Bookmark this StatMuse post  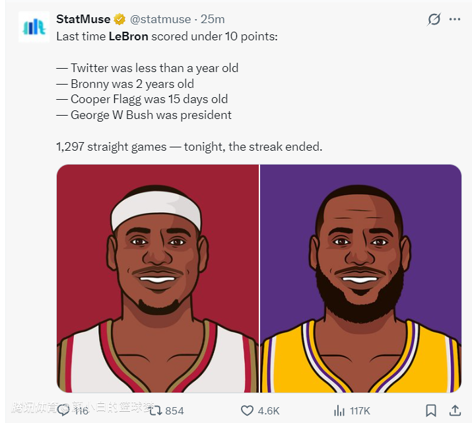coord(431,410)
